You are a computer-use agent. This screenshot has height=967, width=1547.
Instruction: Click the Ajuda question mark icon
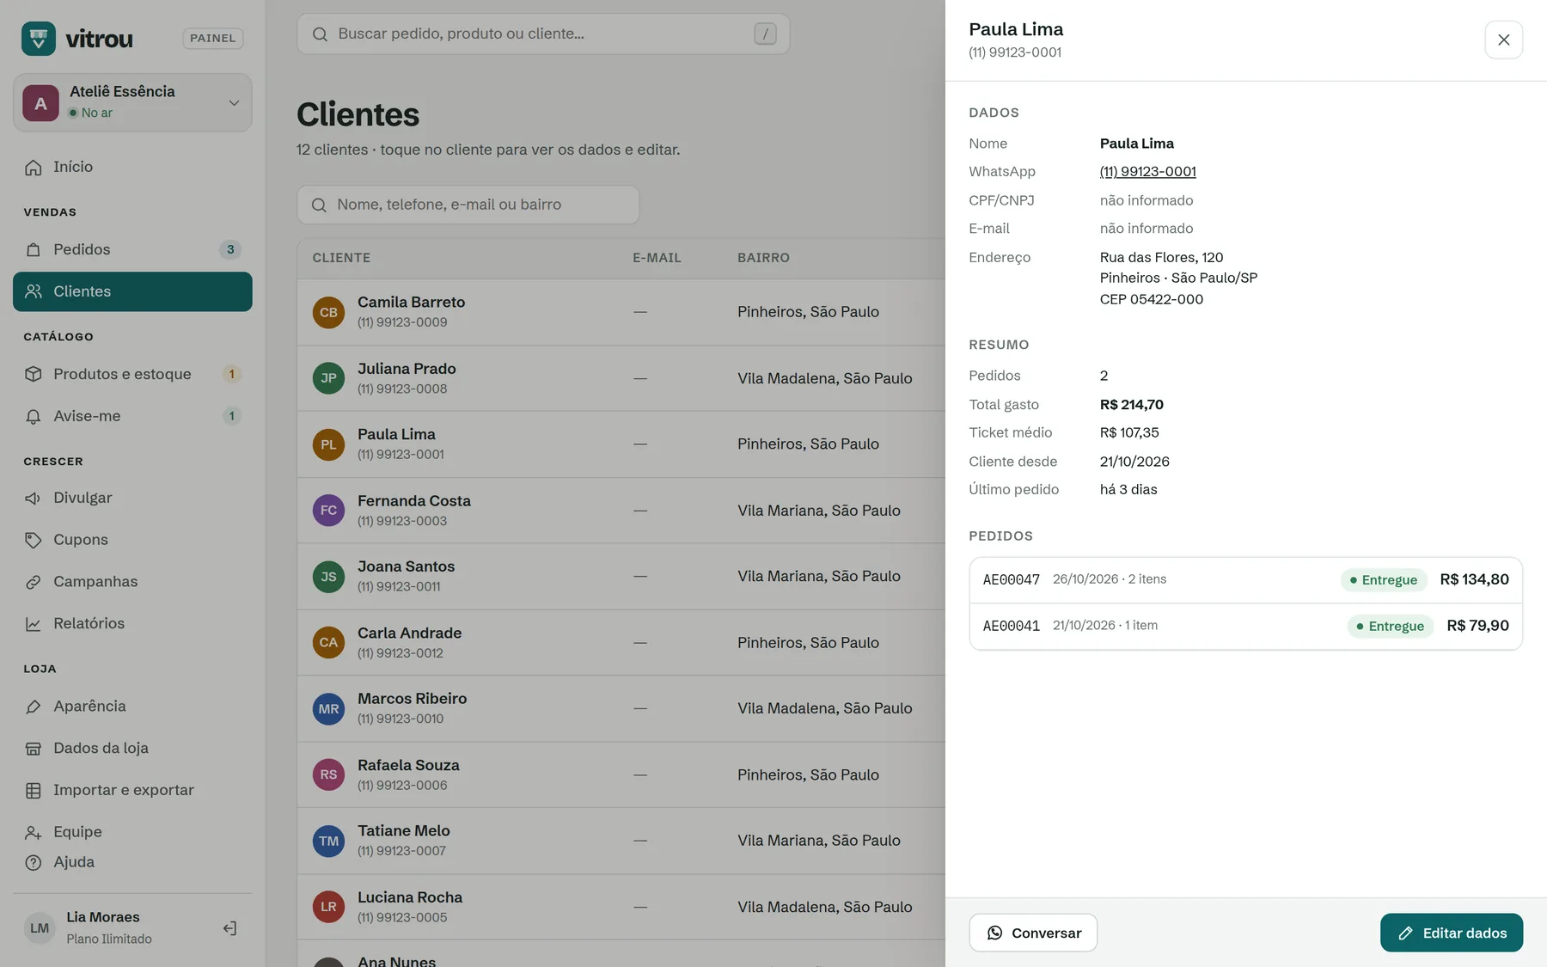tap(34, 862)
